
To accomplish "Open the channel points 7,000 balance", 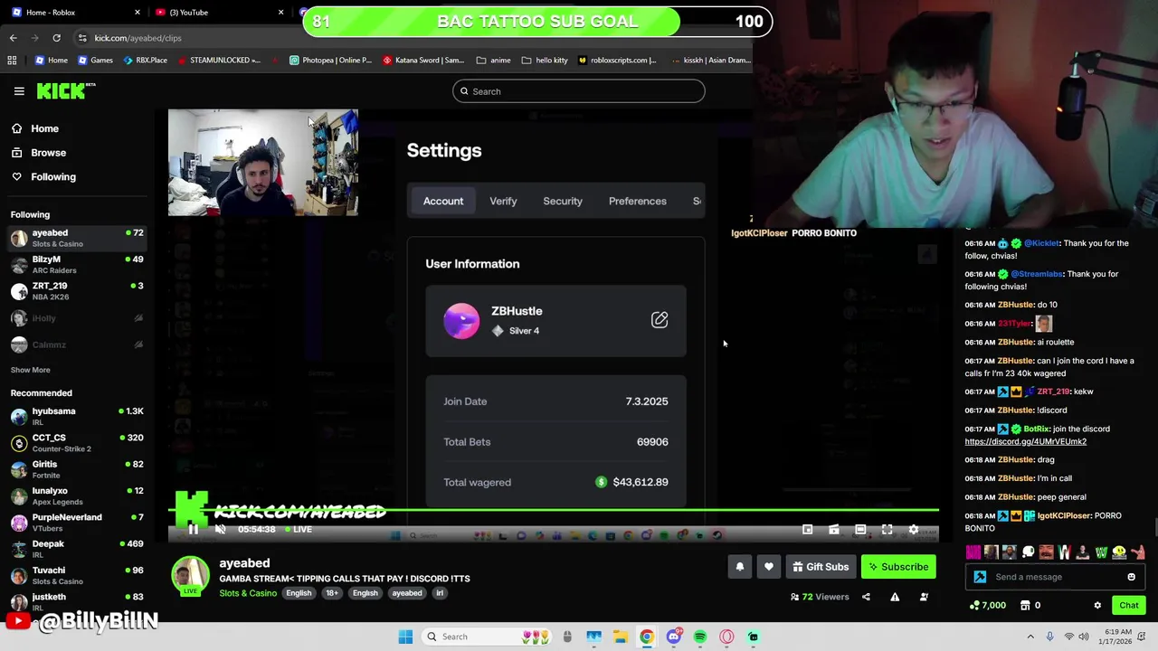I will [987, 606].
